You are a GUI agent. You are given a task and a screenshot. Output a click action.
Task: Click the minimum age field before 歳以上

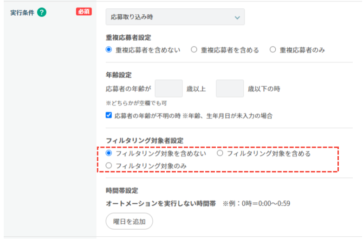pyautogui.click(x=169, y=88)
